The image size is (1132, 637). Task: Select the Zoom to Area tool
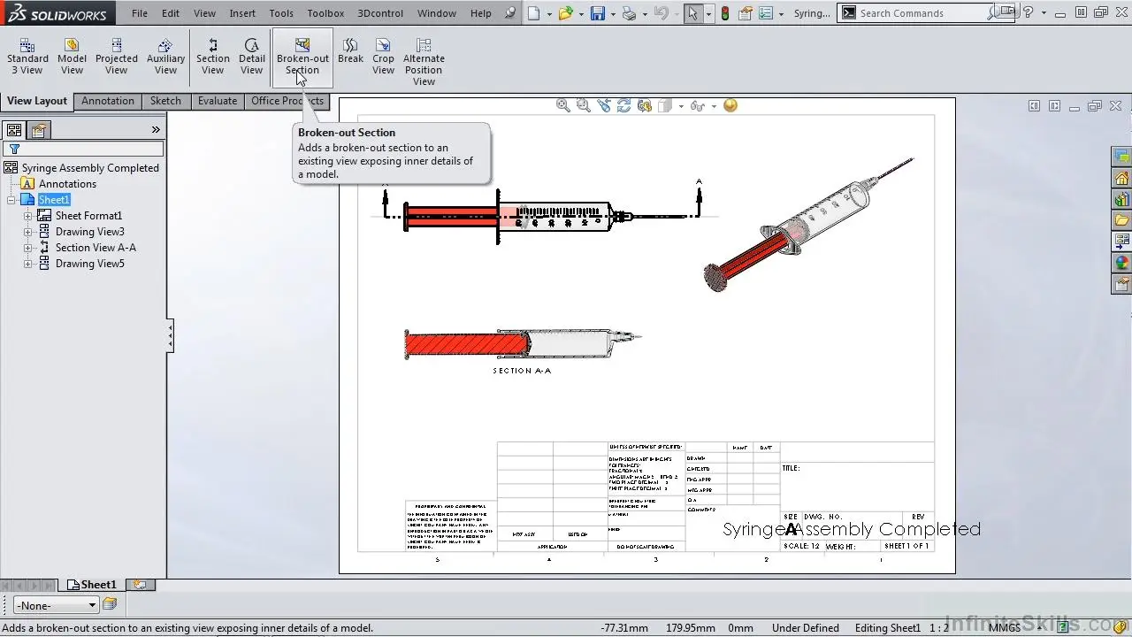(x=583, y=105)
